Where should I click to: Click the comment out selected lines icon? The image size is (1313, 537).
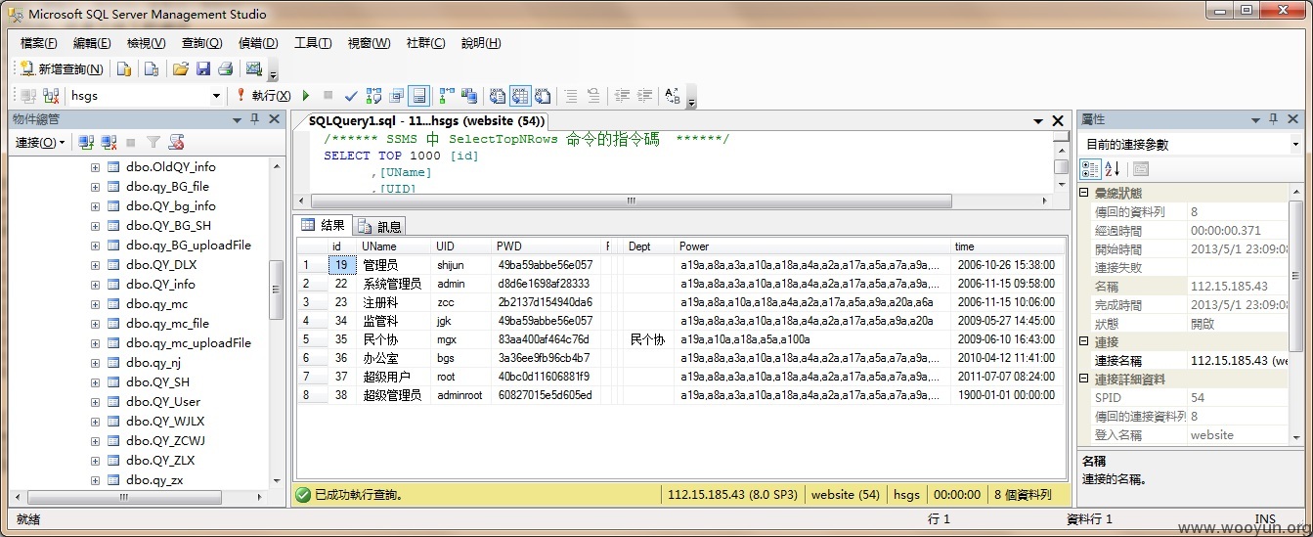[571, 96]
